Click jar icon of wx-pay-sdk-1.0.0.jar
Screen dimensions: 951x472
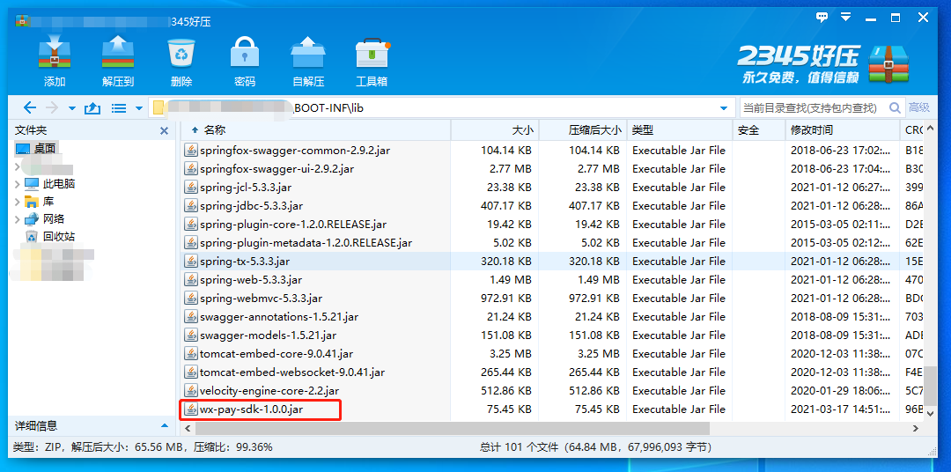point(191,409)
